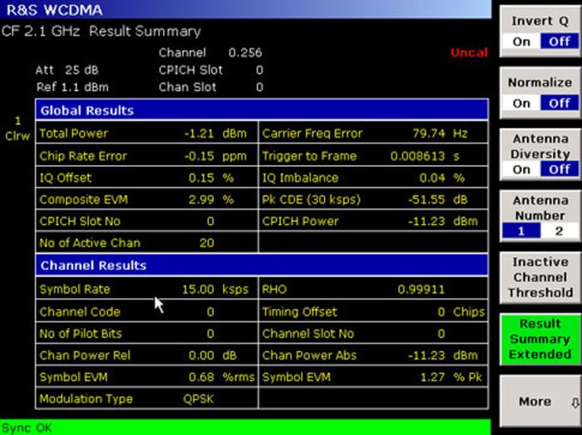This screenshot has width=582, height=435.
Task: Click the Timing Offset label
Action: 299,311
